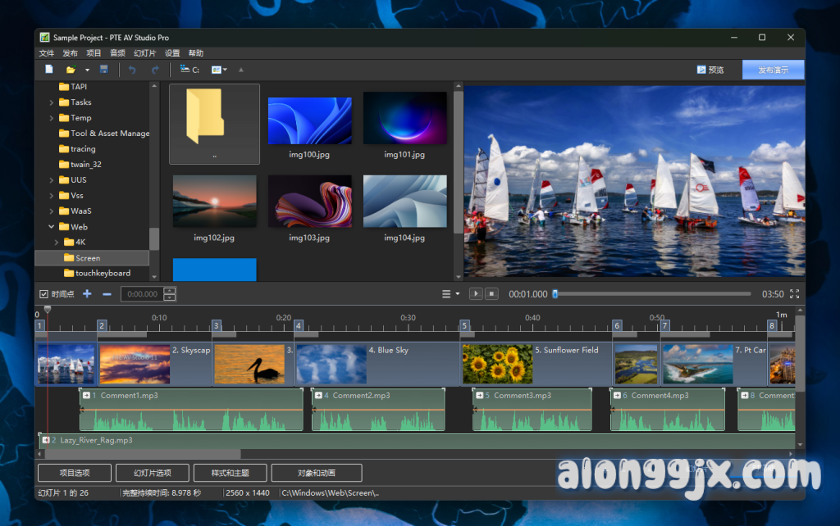840x526 pixels.
Task: Uncheck the 时间点 checkbox
Action: (x=44, y=294)
